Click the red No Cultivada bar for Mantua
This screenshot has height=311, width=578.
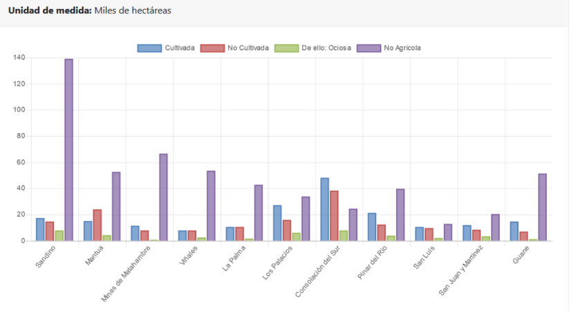coord(97,225)
